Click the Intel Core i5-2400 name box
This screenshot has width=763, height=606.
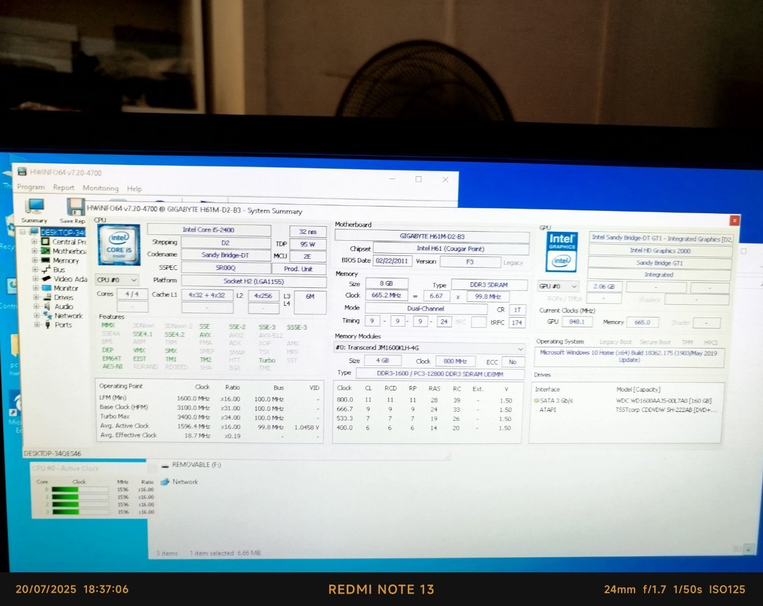[209, 230]
